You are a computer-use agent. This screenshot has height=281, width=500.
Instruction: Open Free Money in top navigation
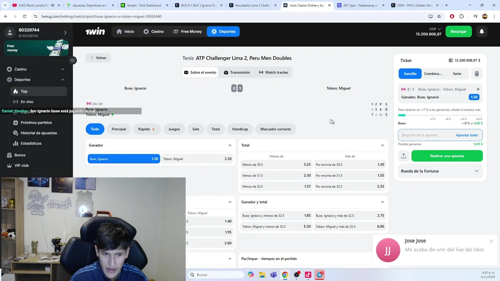point(187,32)
